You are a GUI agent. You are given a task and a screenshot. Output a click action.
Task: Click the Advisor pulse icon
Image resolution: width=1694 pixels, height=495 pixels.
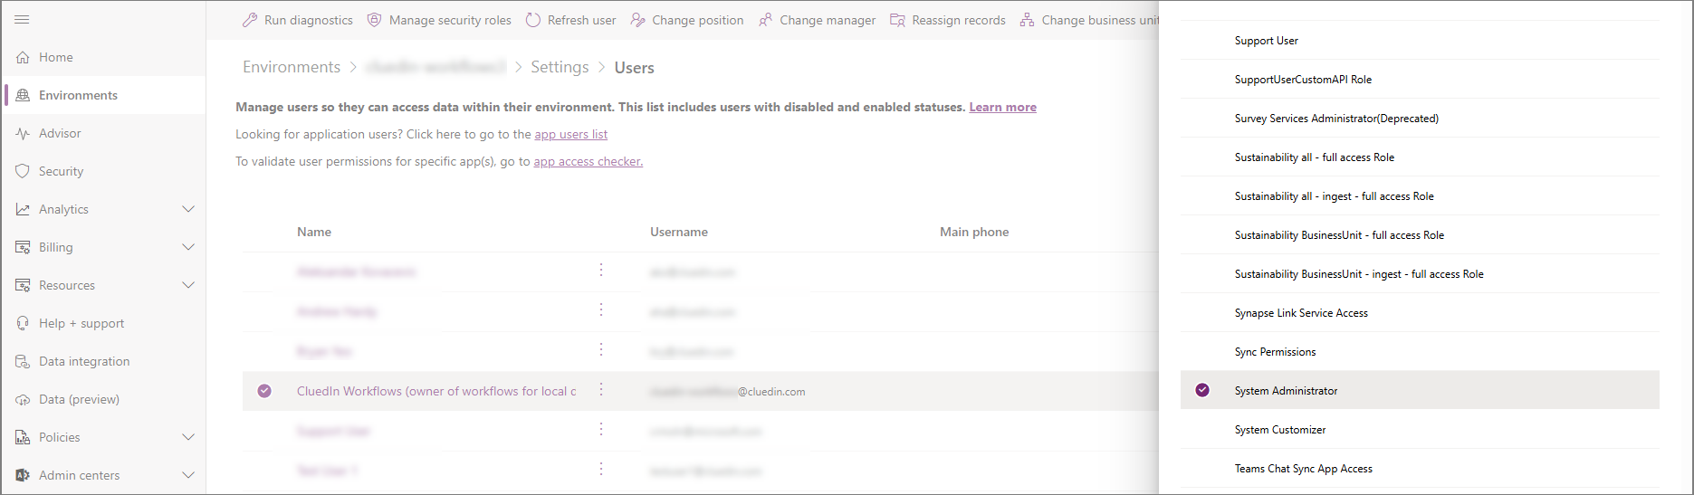(23, 133)
